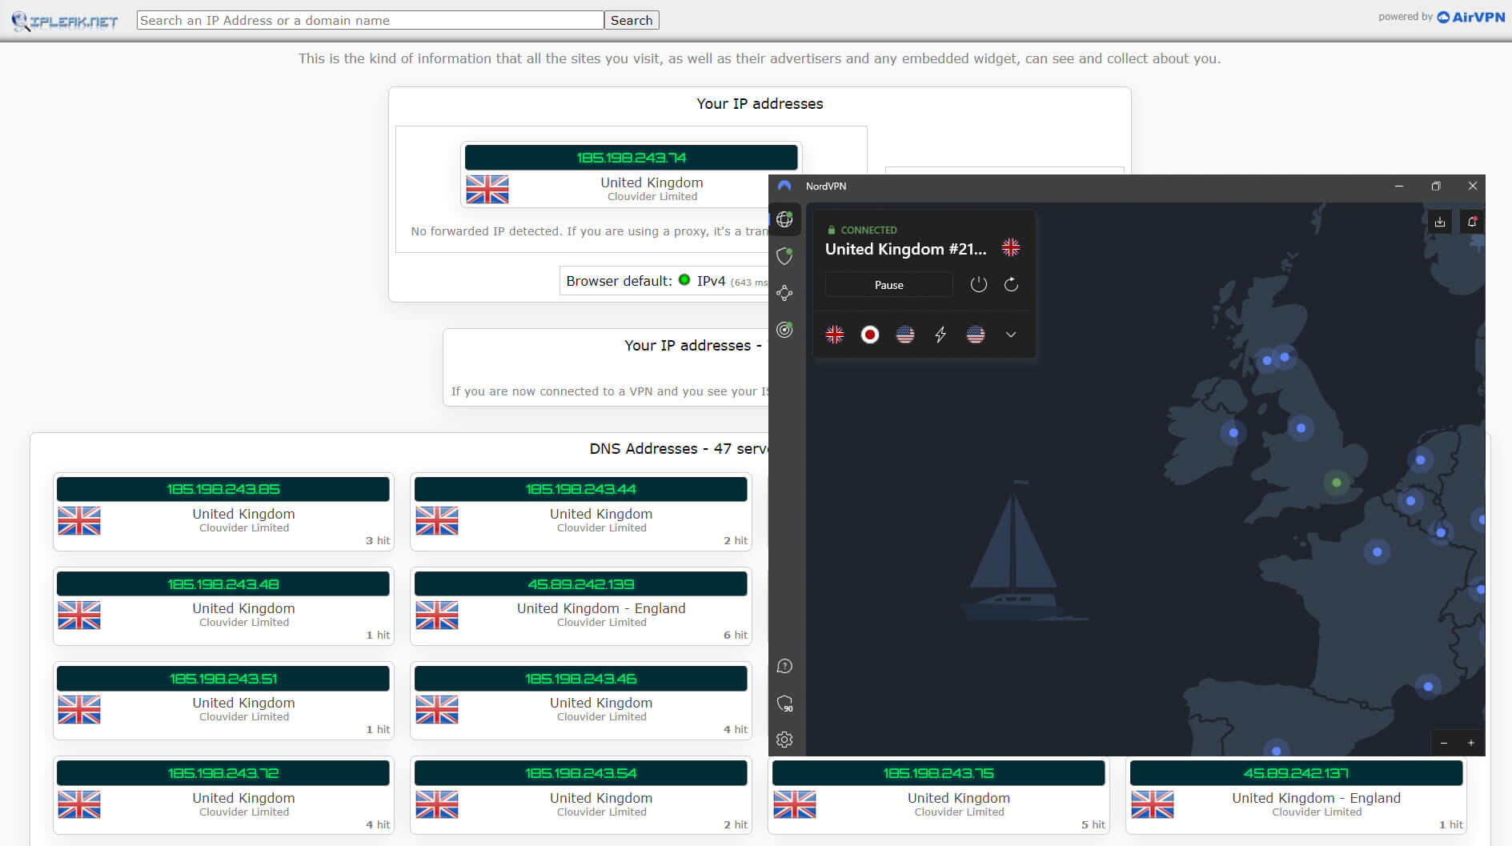The height and width of the screenshot is (846, 1512).
Task: Click the UK flag next to server name
Action: click(1011, 248)
